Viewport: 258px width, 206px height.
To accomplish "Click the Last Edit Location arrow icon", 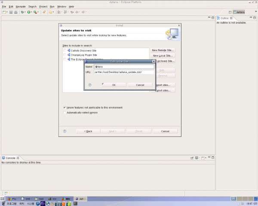I will point(72,12).
